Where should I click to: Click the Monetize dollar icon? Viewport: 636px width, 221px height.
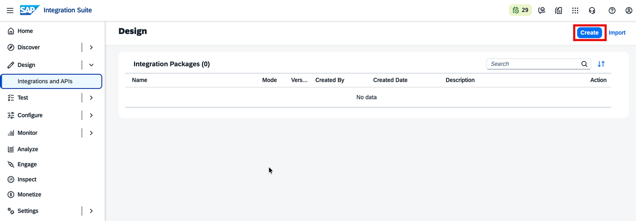(11, 194)
